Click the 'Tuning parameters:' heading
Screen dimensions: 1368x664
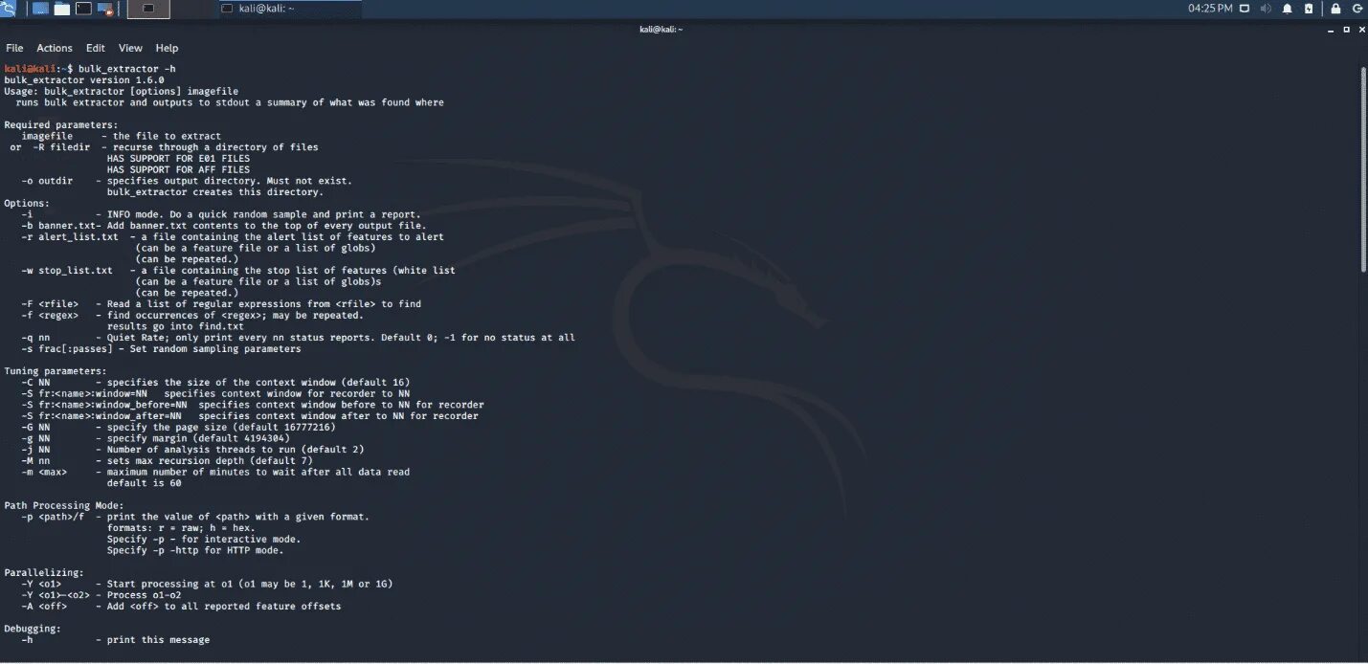[56, 371]
